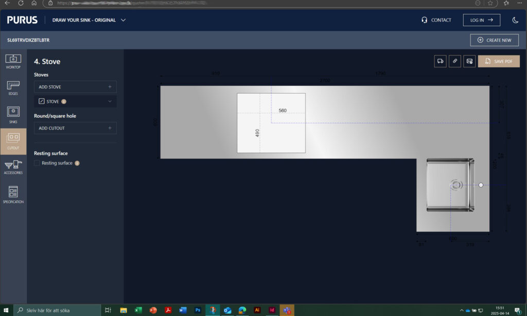
Task: Toggle dark mode moon icon
Action: [515, 20]
